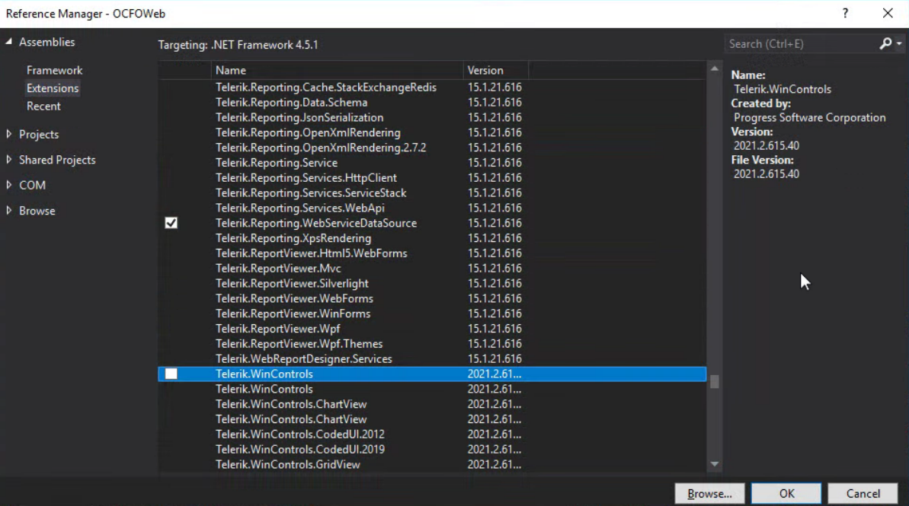
Task: Expand the COM section
Action: pyautogui.click(x=8, y=185)
